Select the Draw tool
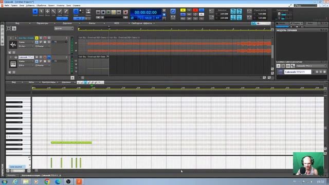 tap(60, 11)
